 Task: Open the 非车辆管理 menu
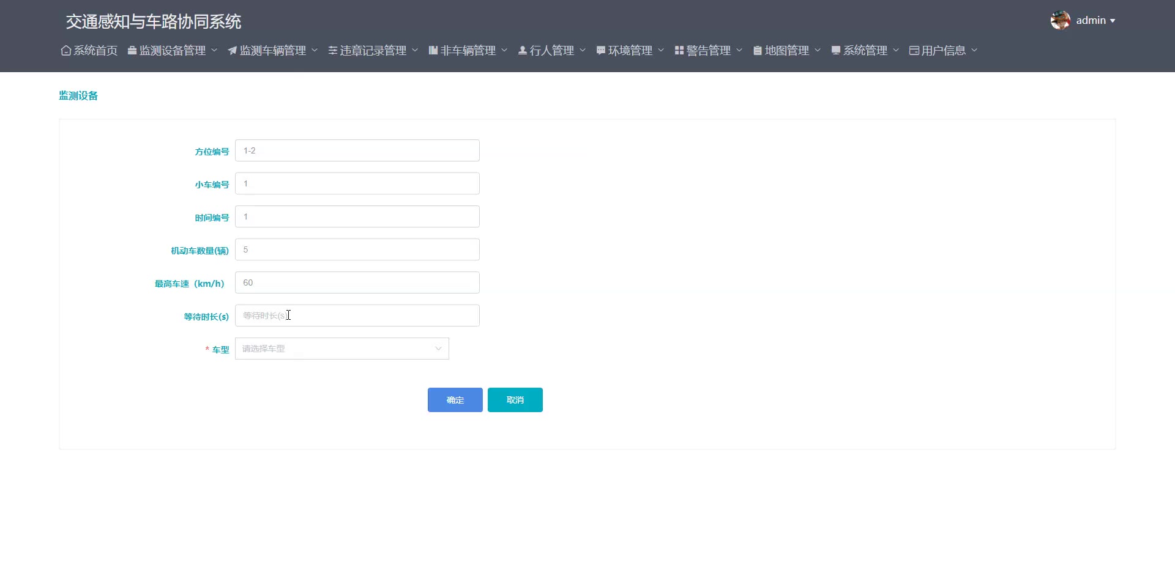(468, 51)
